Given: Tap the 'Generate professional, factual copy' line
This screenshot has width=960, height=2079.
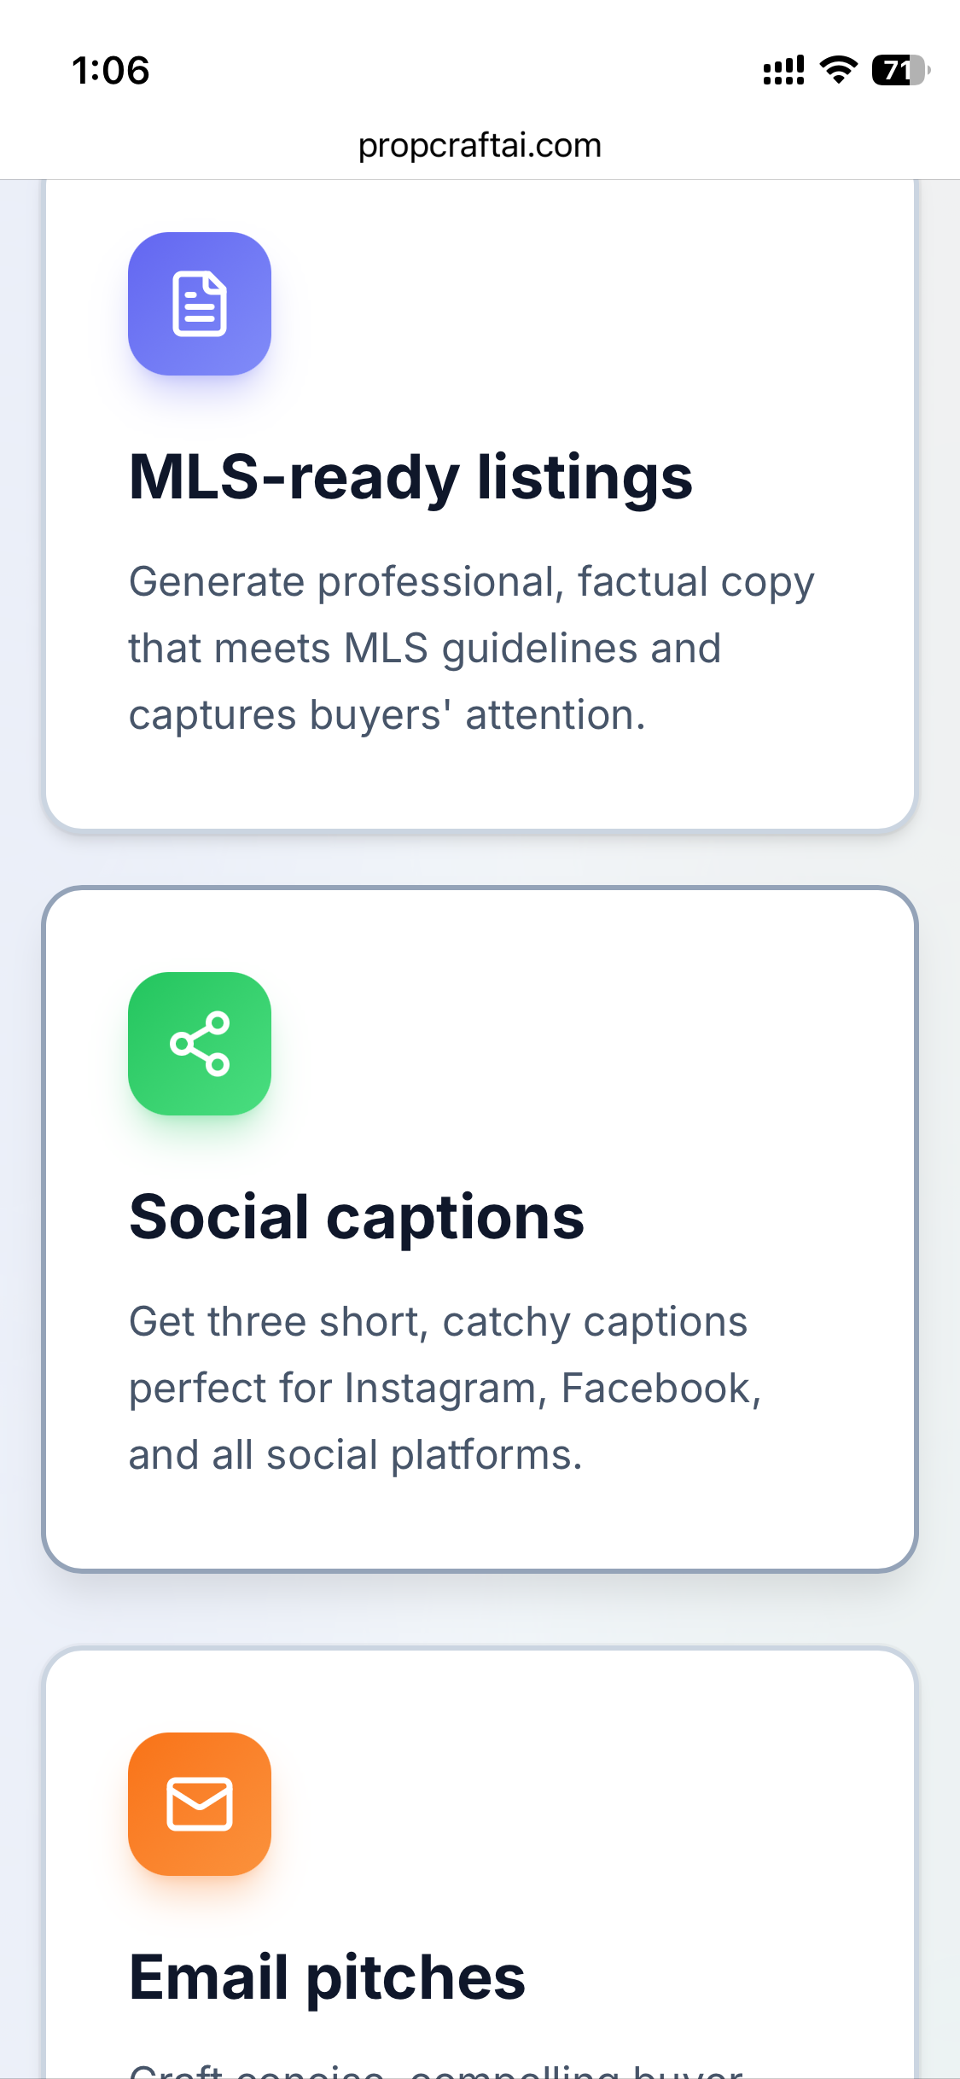Looking at the screenshot, I should pos(471,582).
